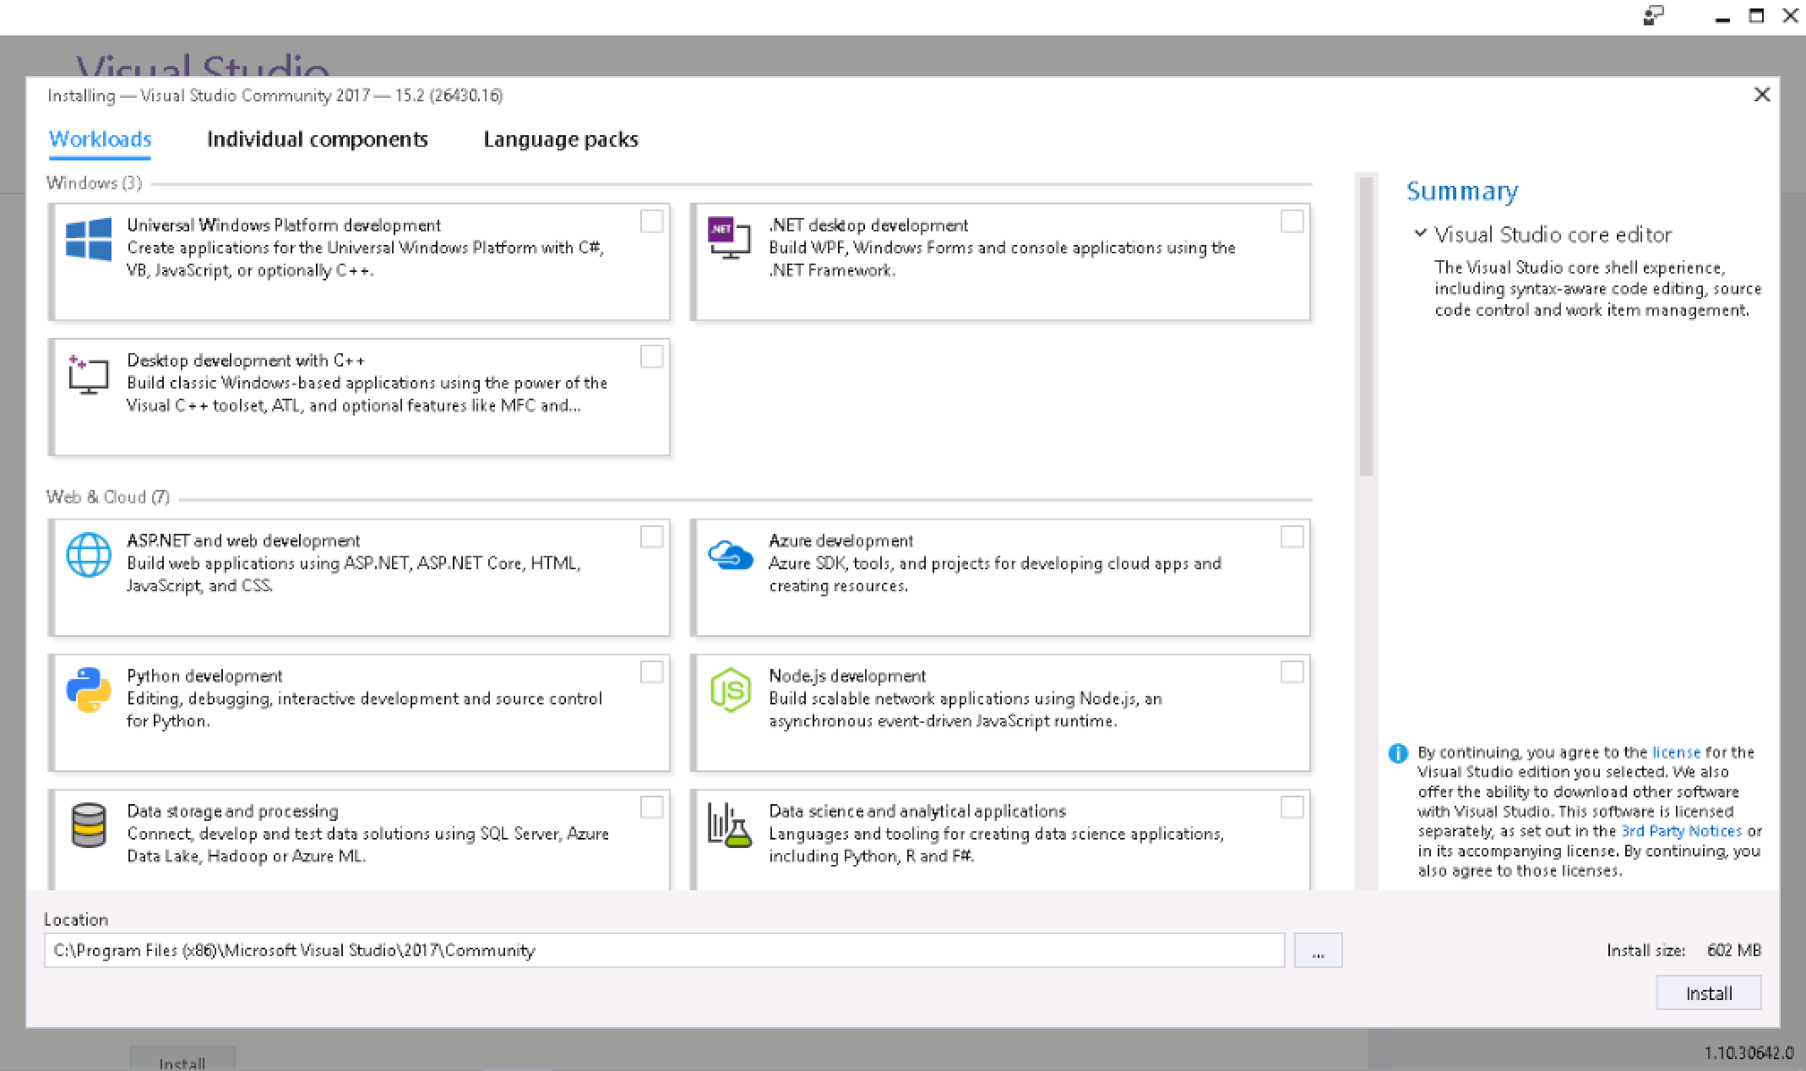Click the browse location ellipsis button
The height and width of the screenshot is (1071, 1806).
pyautogui.click(x=1318, y=951)
